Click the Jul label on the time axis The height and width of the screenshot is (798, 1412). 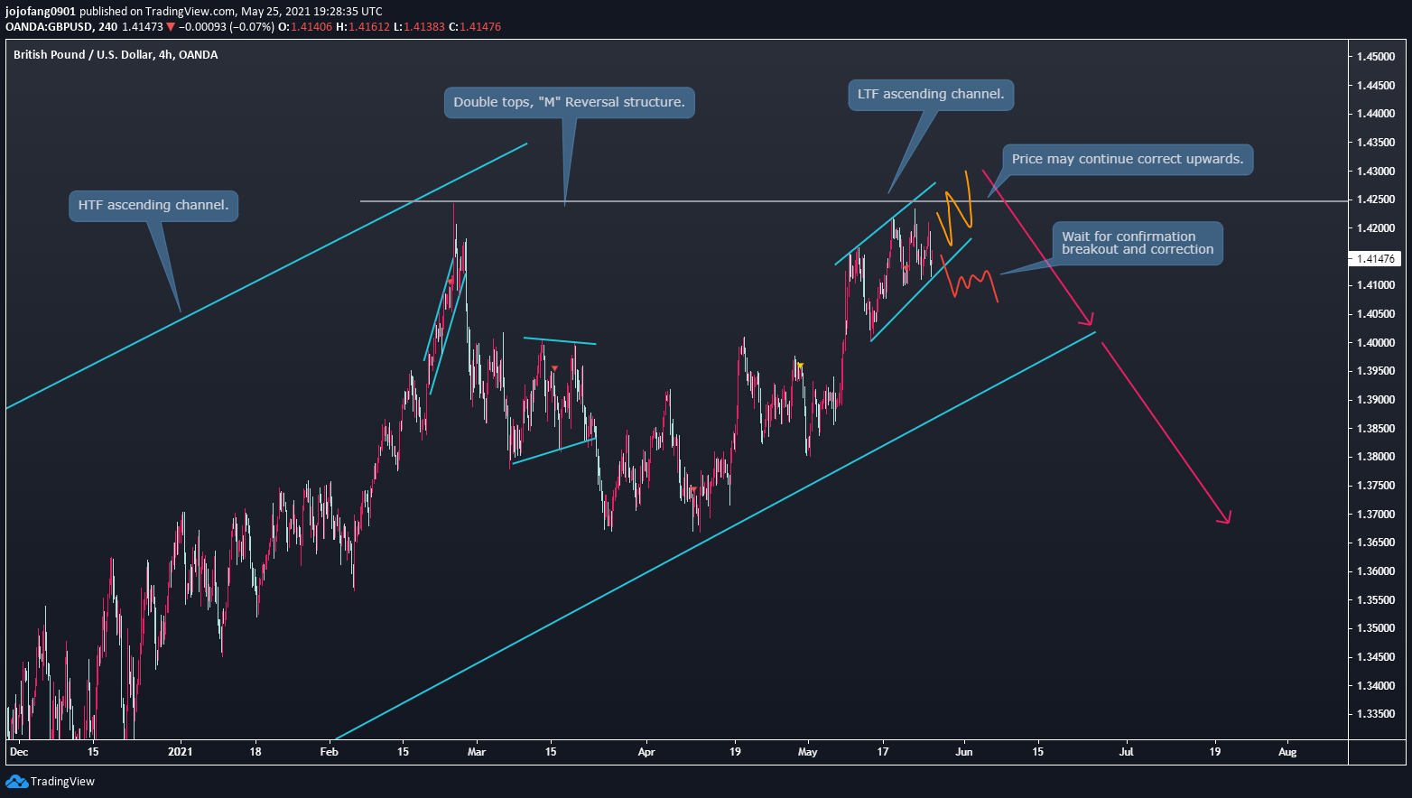coord(1127,752)
